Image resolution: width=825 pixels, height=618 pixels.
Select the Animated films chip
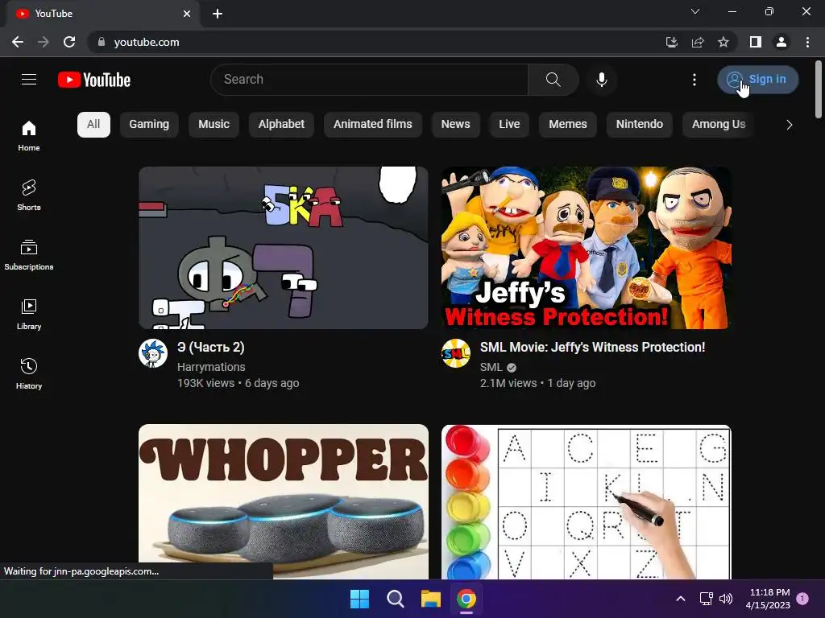pyautogui.click(x=373, y=125)
